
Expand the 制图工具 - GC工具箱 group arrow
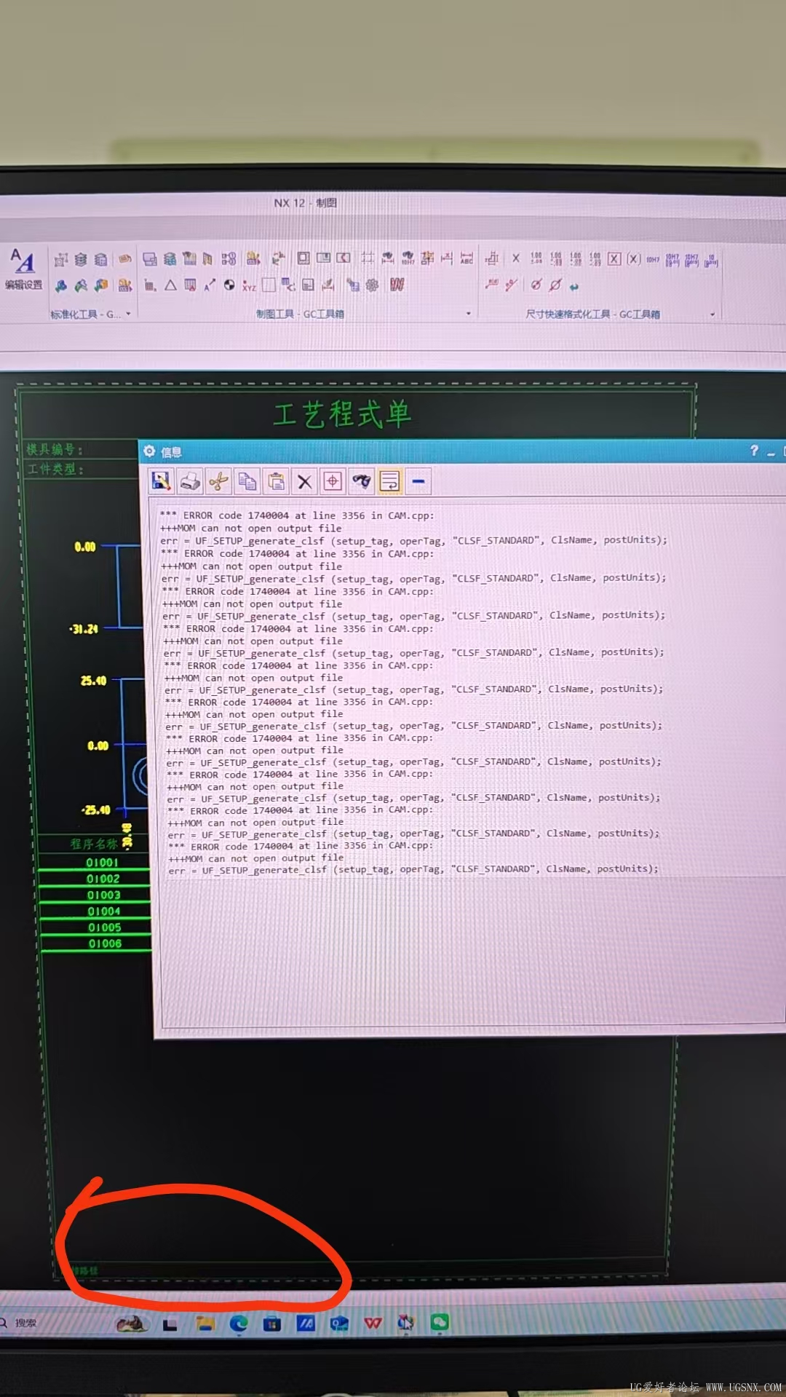coord(468,314)
